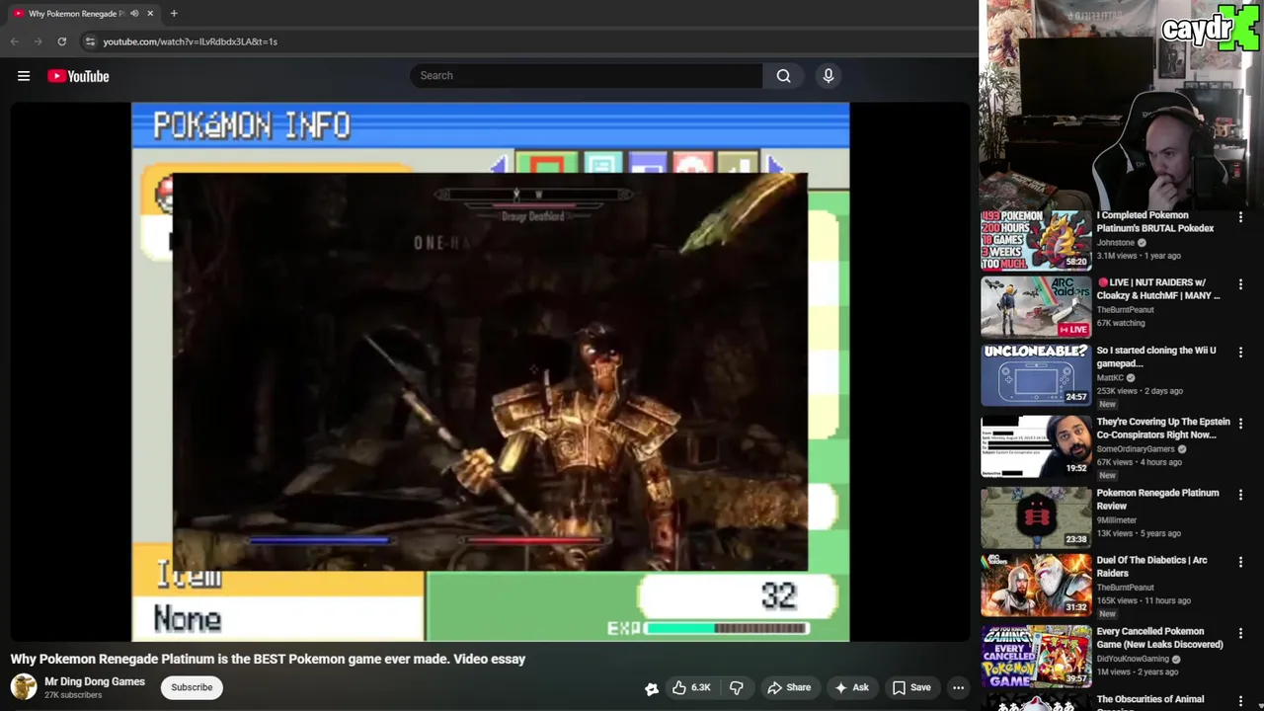Open the Mr Ding Dong Games channel avatar
Screen dimensions: 1264x711
[24, 686]
